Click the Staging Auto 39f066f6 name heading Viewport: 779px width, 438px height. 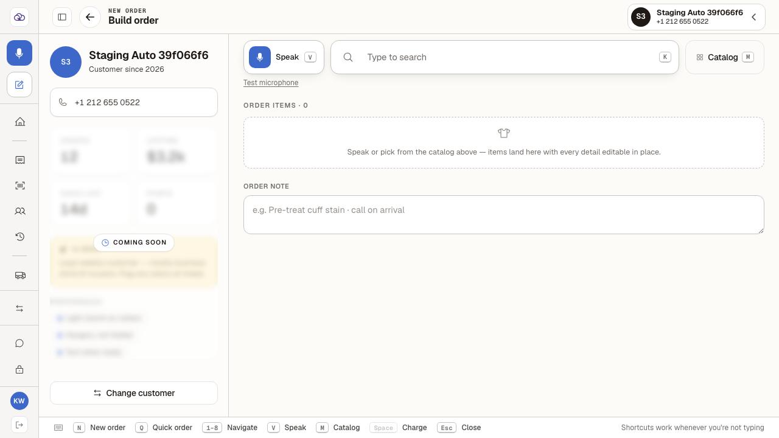(x=148, y=55)
